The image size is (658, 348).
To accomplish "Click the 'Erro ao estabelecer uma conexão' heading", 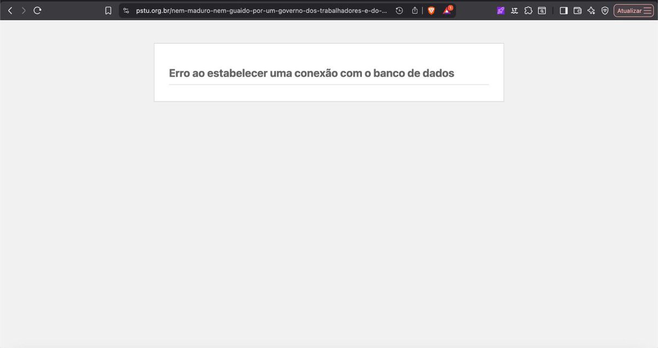I will coord(311,73).
